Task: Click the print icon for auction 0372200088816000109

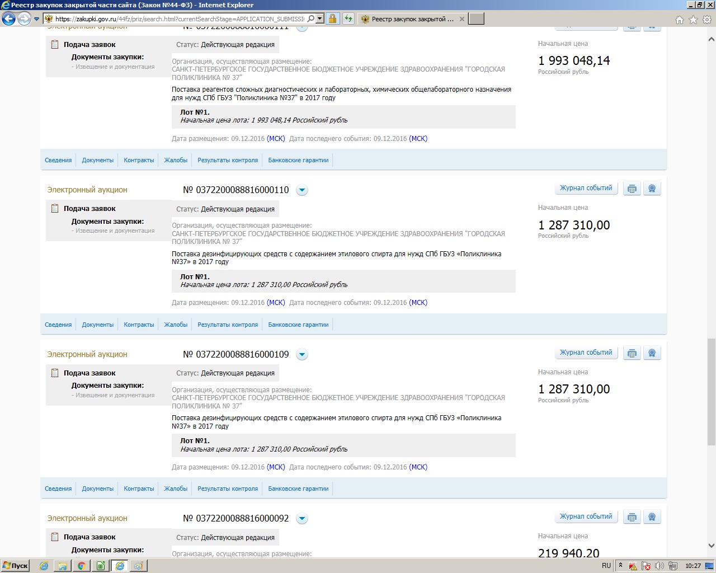Action: click(632, 353)
